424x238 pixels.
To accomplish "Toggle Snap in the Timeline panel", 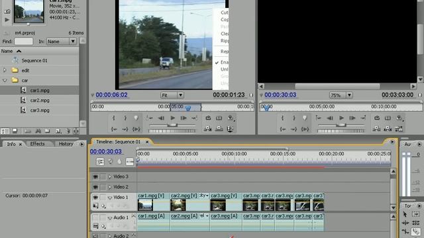I will [100, 161].
